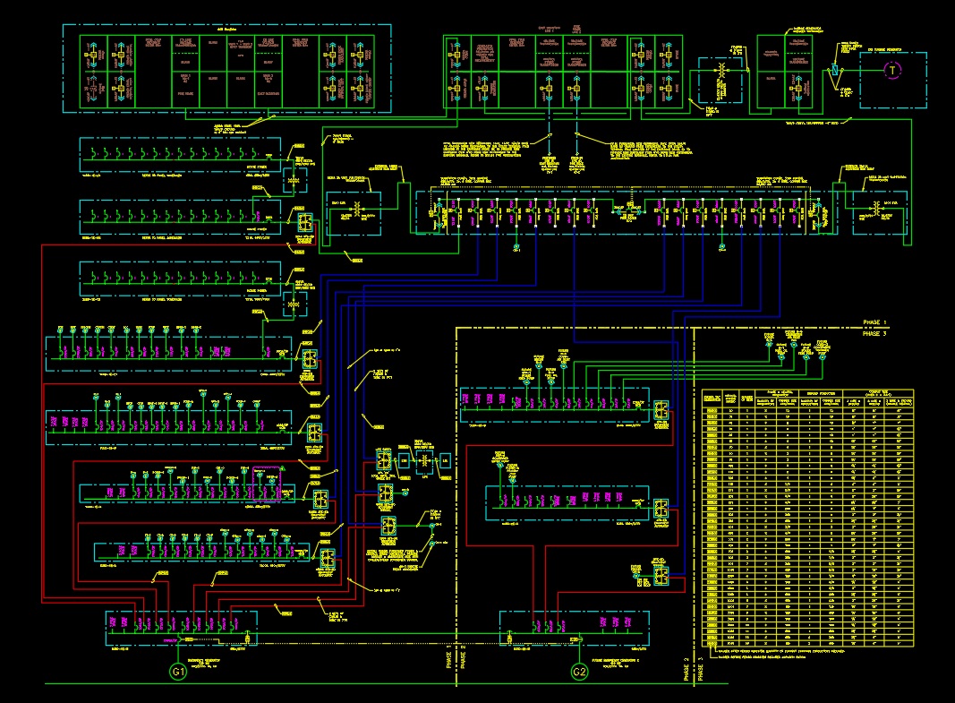Screen dimensions: 955x703
Task: Click the cyan turbine generator dashed enclosure
Action: coord(893,80)
